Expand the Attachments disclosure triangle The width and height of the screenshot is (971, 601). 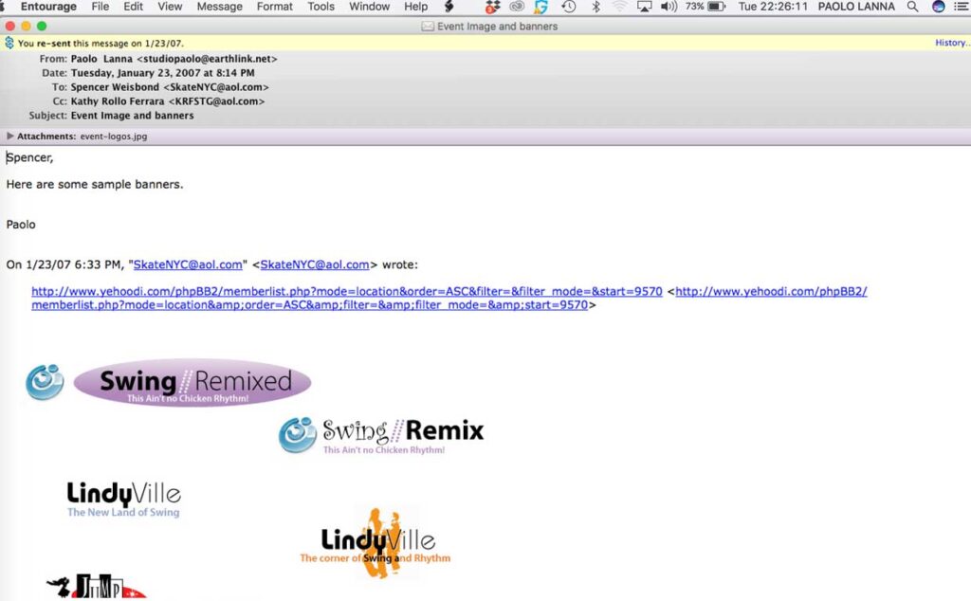pyautogui.click(x=10, y=137)
